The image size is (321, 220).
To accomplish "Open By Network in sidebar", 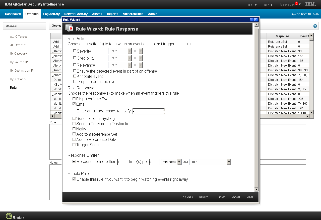I will [x=18, y=79].
